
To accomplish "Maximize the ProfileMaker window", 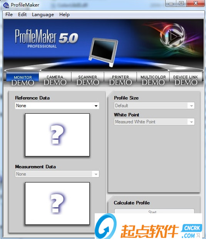I will [x=181, y=3].
